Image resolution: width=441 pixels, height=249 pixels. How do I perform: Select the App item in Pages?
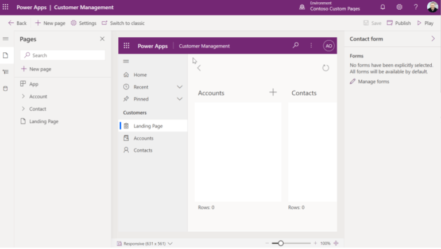click(x=29, y=84)
